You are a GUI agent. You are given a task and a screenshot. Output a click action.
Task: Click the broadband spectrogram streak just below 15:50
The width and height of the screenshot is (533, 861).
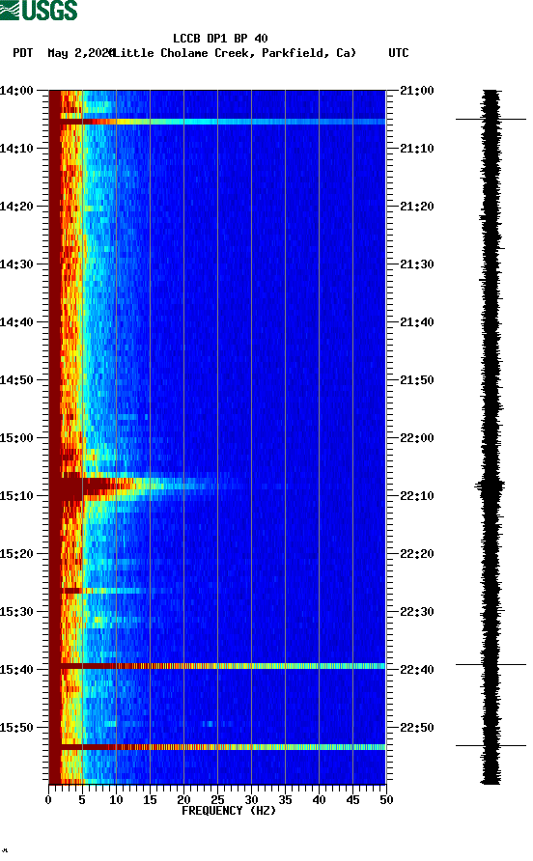(x=217, y=747)
